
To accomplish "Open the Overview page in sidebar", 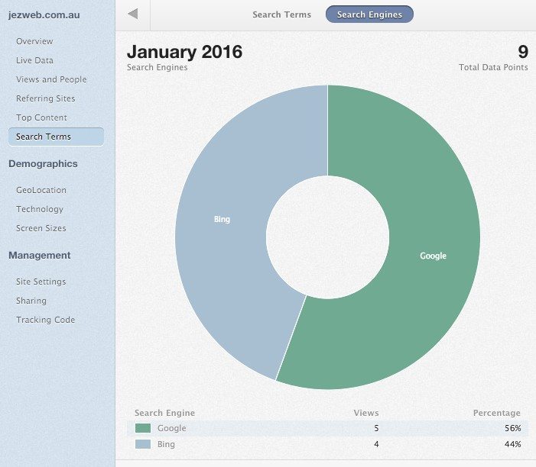I will [x=34, y=41].
